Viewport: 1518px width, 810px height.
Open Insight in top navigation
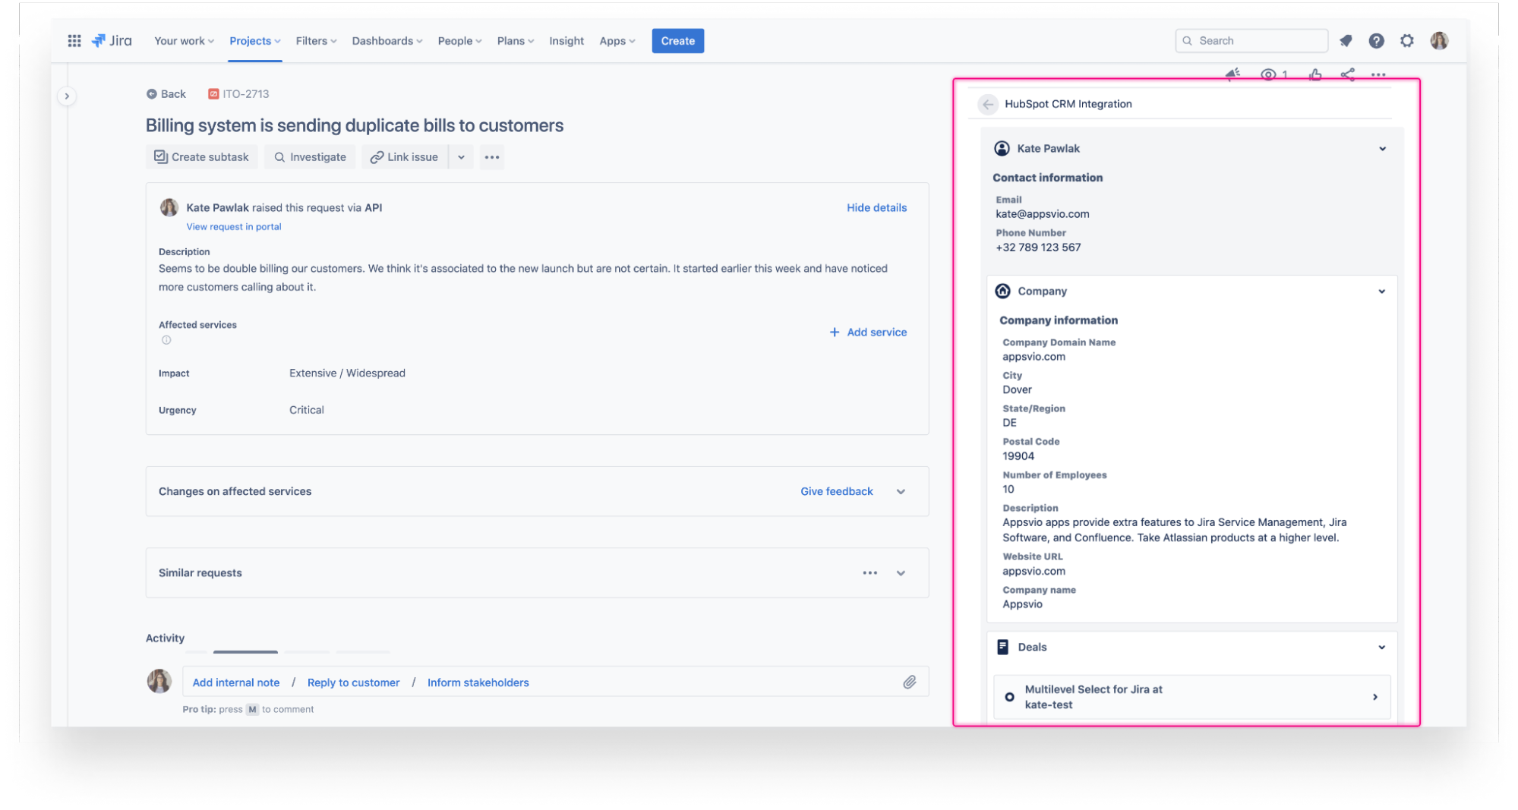coord(566,41)
